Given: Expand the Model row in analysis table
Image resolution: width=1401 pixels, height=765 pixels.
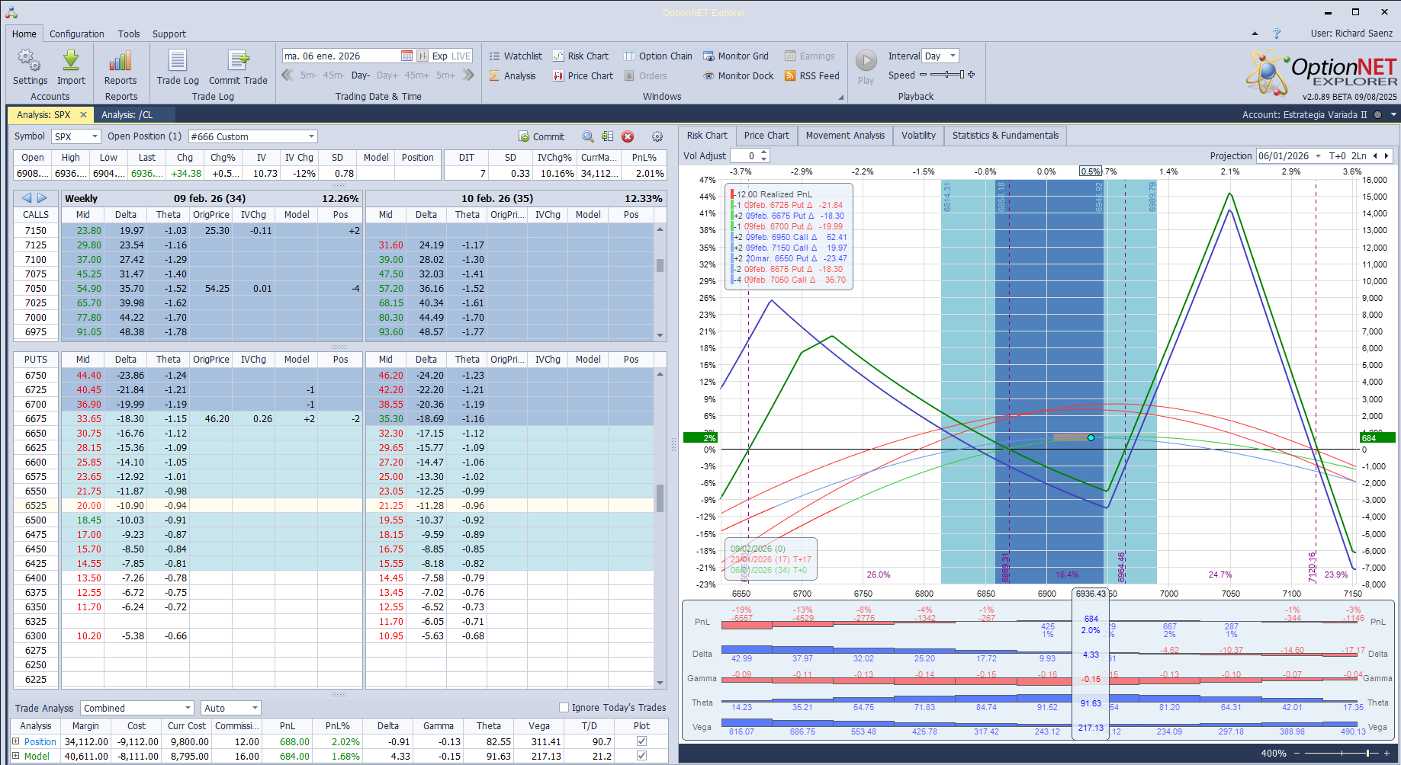Looking at the screenshot, I should [15, 756].
